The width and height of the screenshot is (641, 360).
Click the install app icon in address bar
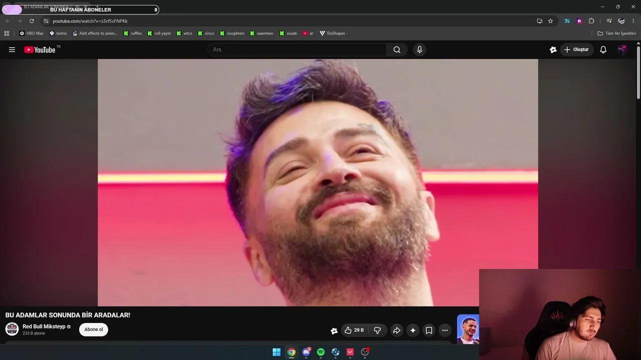point(539,21)
